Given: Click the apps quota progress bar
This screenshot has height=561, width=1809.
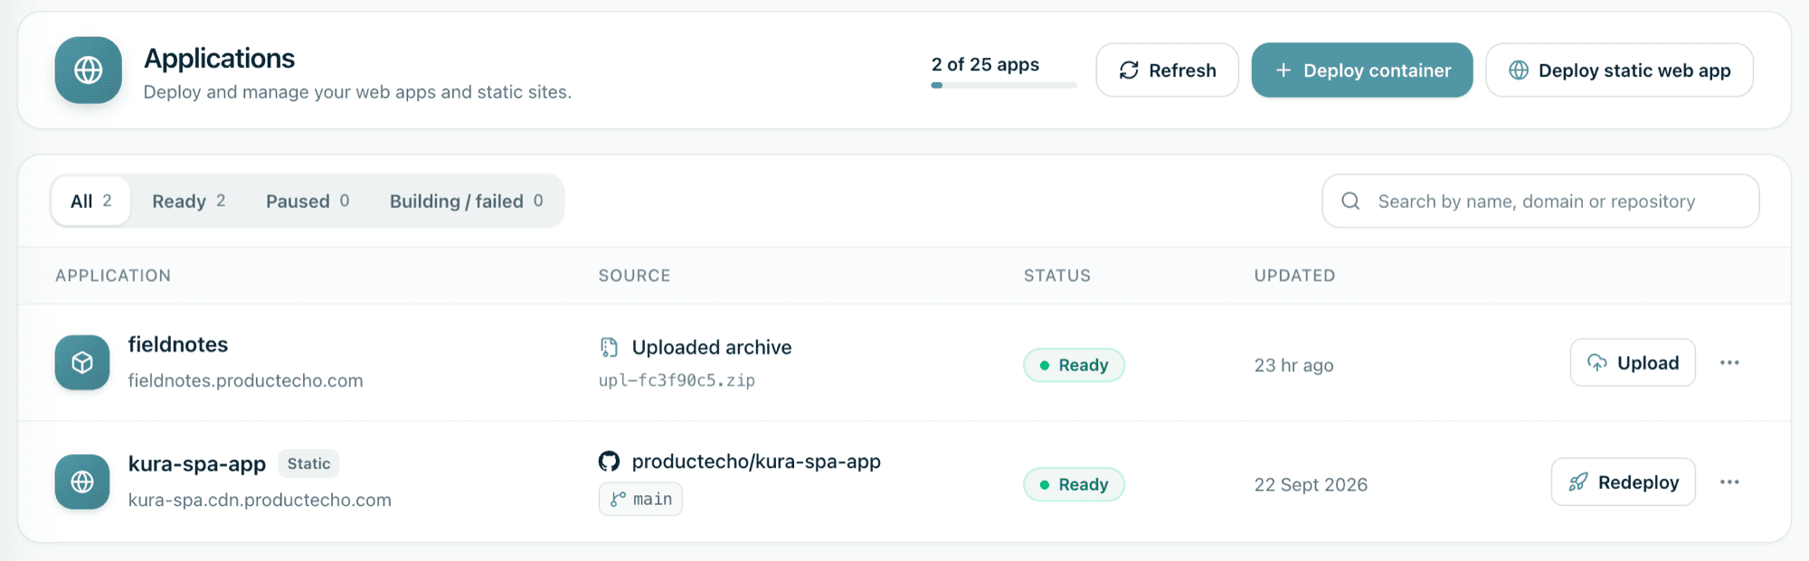Looking at the screenshot, I should 1004,85.
